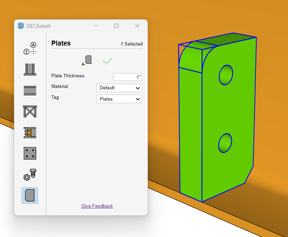The image size is (288, 237).
Task: Select the highlighted Plates tool icon
Action: [30, 195]
